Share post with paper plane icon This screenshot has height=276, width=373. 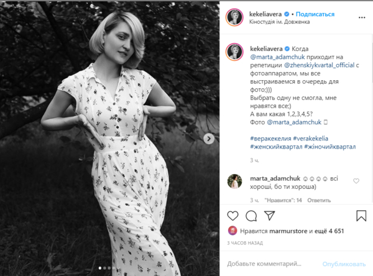(x=270, y=216)
